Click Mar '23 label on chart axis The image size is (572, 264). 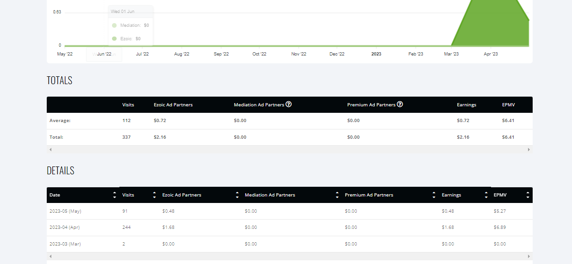point(451,54)
